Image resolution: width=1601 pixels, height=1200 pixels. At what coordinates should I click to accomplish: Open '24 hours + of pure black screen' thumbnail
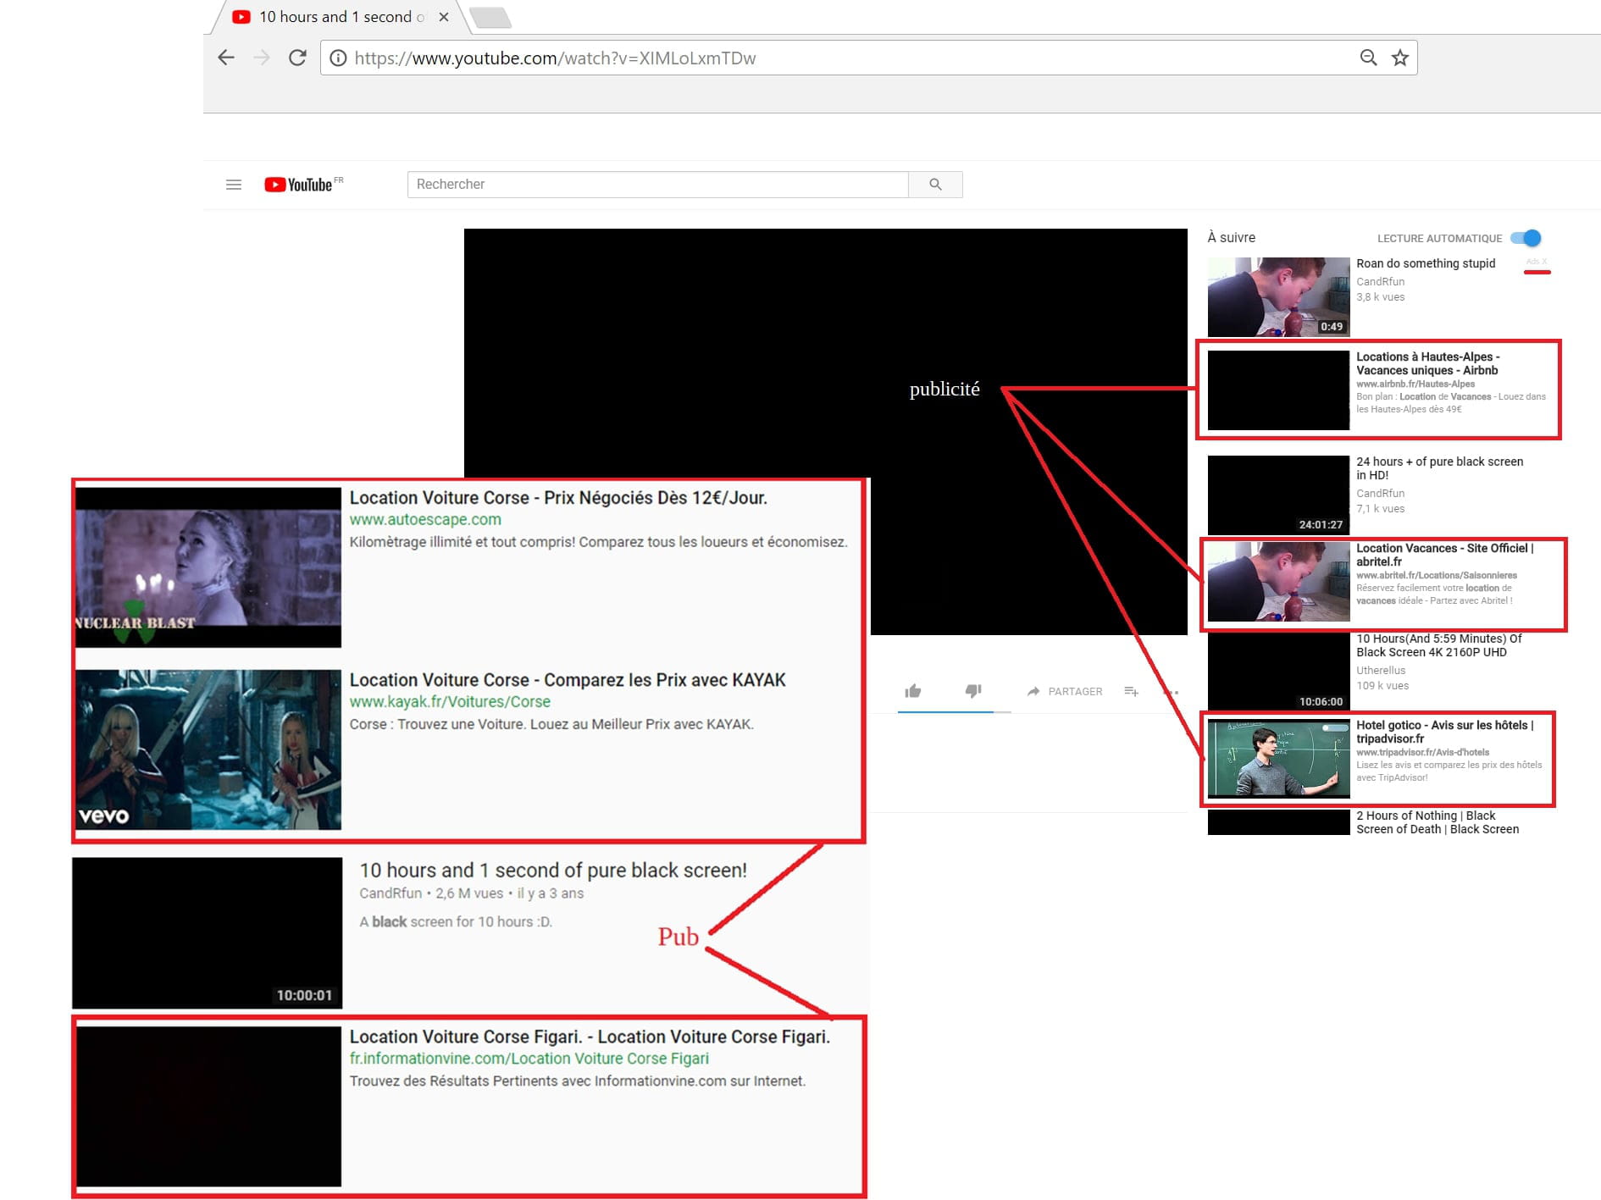[x=1278, y=495]
